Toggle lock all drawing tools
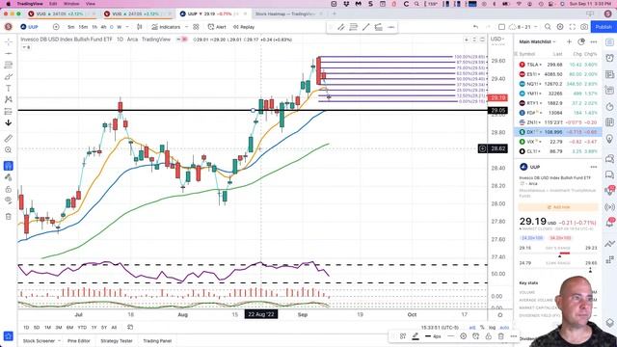617x347 pixels. pos(9,189)
